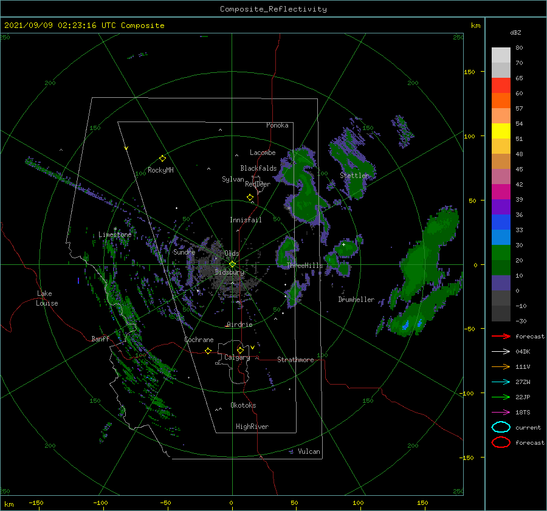The height and width of the screenshot is (511, 547).
Task: Click the Olds city label
Action: tap(232, 253)
